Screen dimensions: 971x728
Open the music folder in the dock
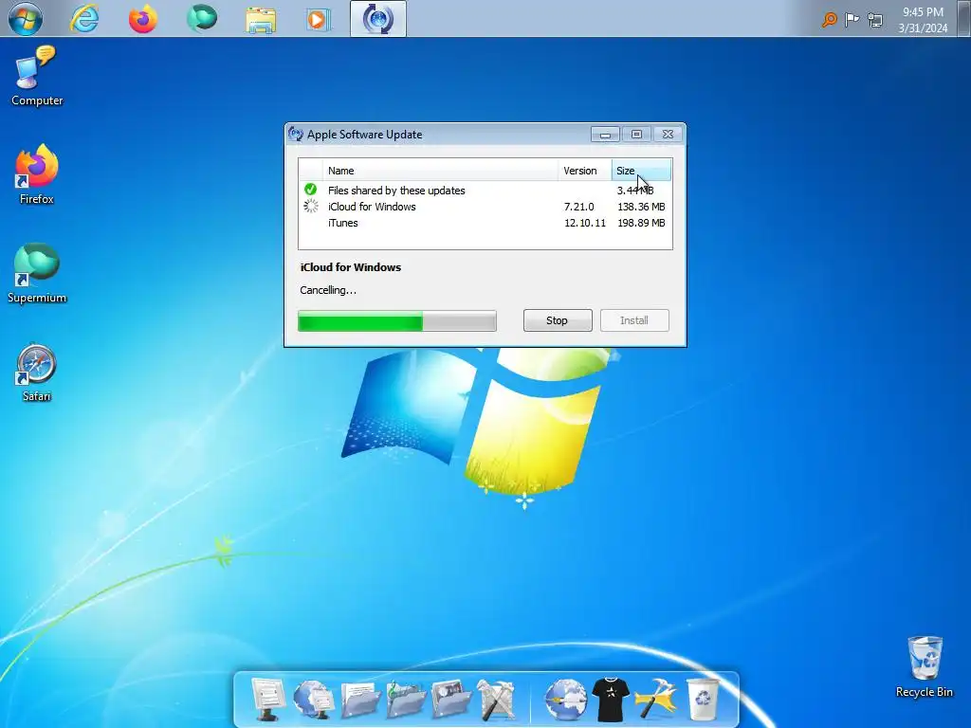click(x=406, y=700)
